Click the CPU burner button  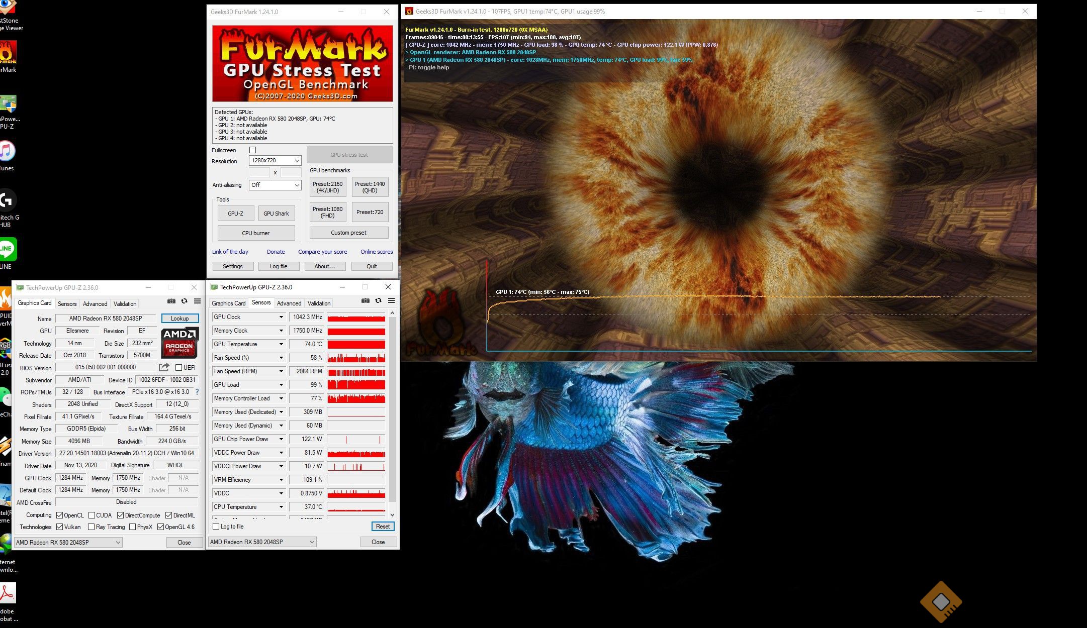[x=256, y=233]
